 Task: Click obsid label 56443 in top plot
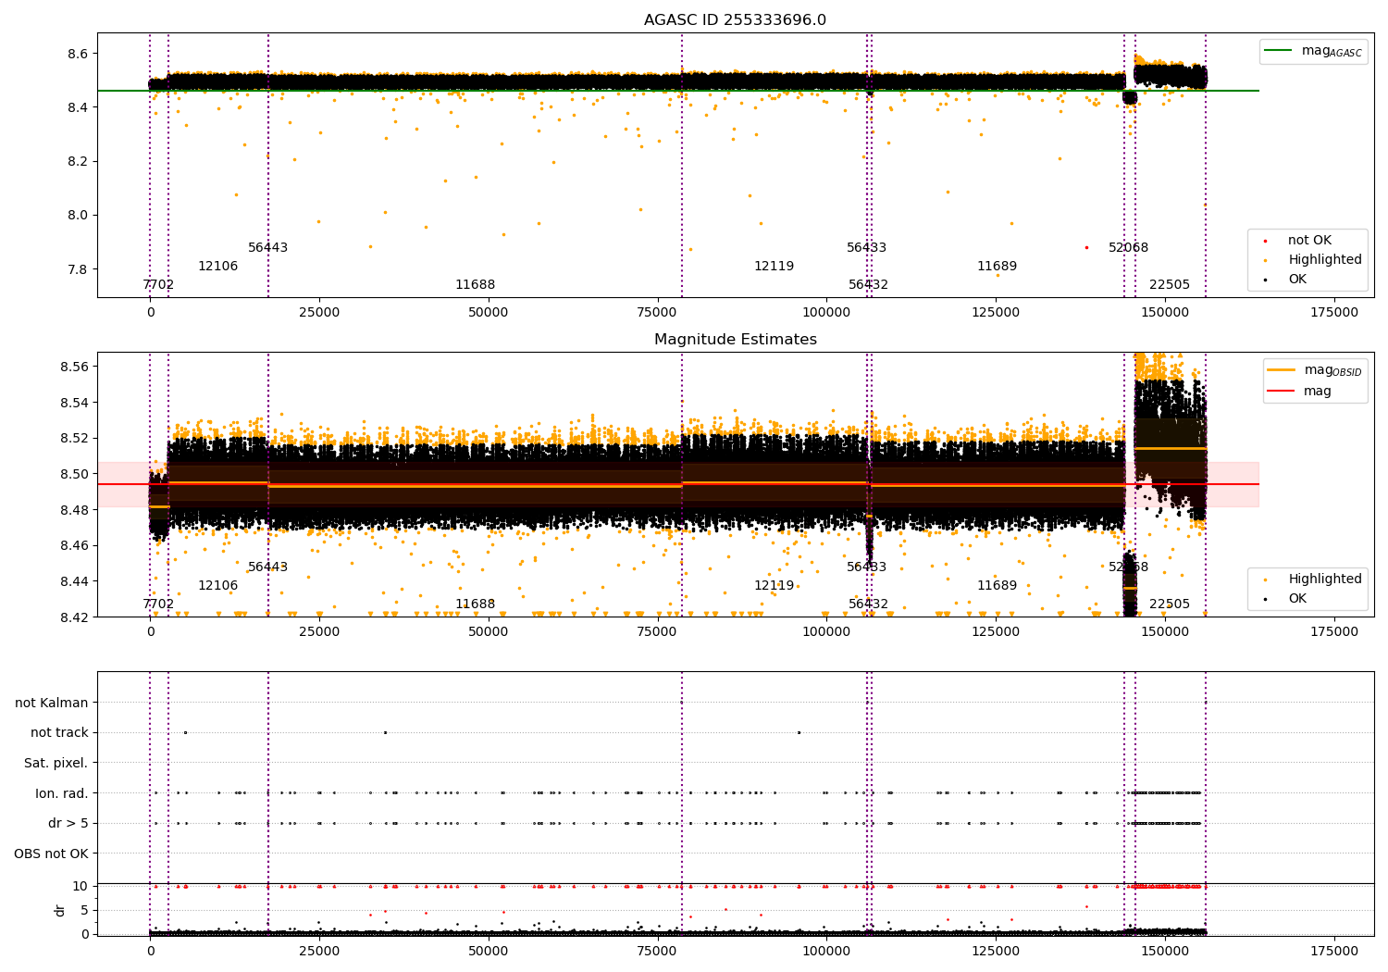267,248
